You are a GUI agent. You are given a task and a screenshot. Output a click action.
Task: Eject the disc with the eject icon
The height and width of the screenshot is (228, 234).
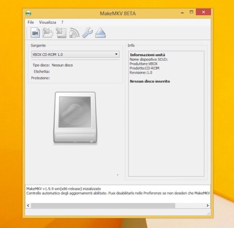tap(100, 33)
